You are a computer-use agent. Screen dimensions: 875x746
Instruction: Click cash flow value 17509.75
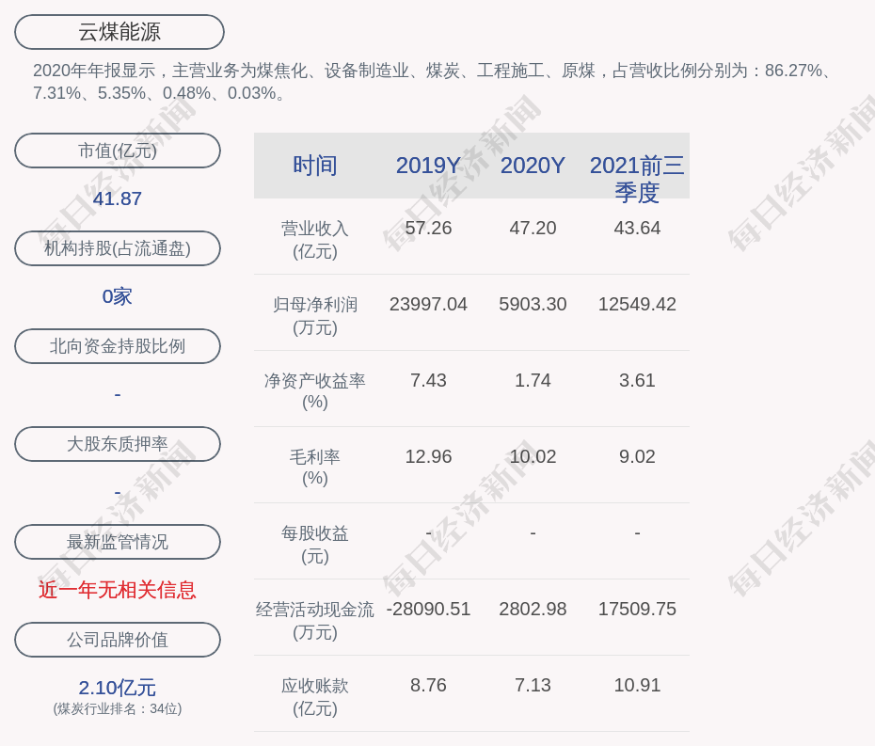click(637, 609)
